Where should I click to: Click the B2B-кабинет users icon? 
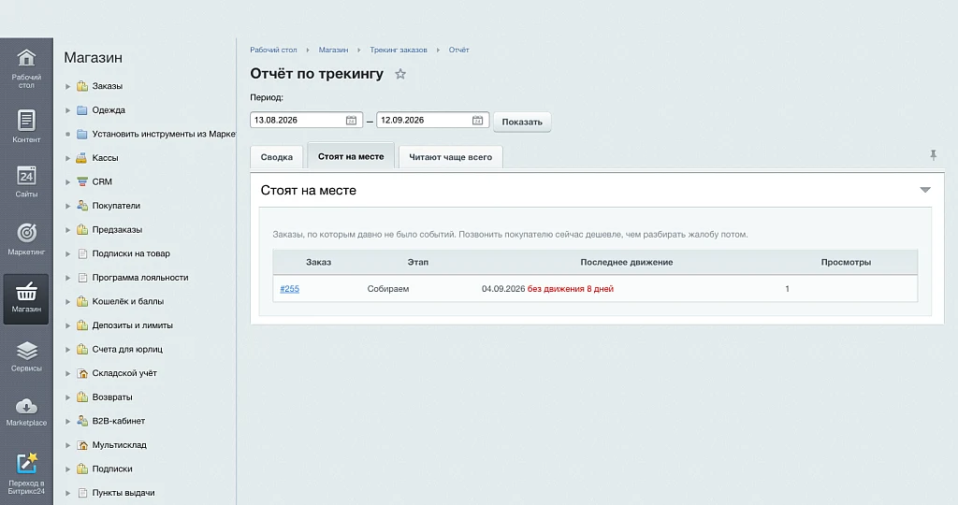point(82,421)
